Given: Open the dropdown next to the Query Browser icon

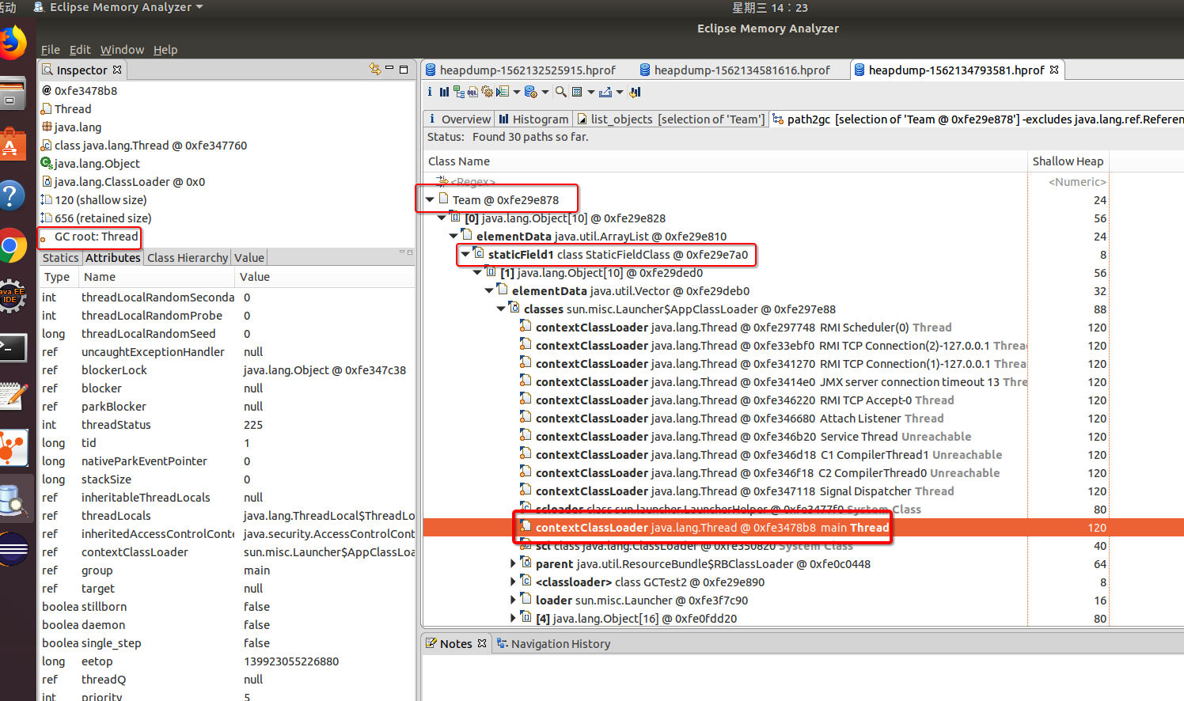Looking at the screenshot, I should (x=545, y=92).
